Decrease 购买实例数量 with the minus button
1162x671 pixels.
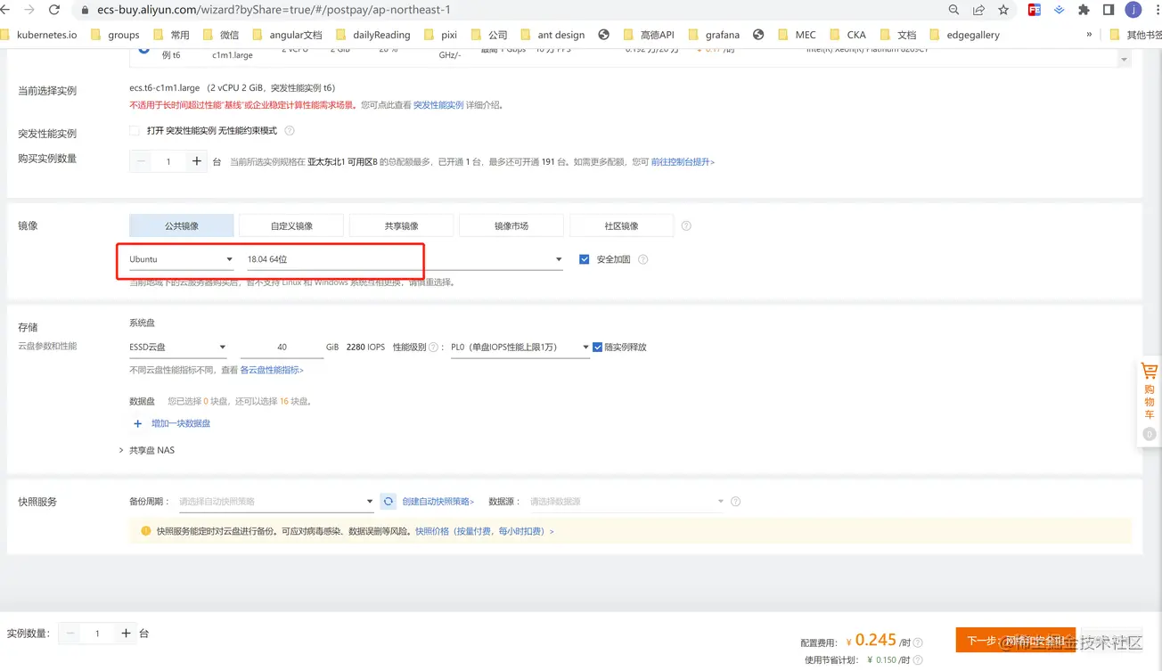tap(142, 162)
